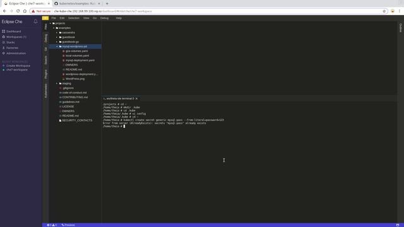Click the Eclipse Che logo title
This screenshot has width=404, height=227.
coord(12,21)
